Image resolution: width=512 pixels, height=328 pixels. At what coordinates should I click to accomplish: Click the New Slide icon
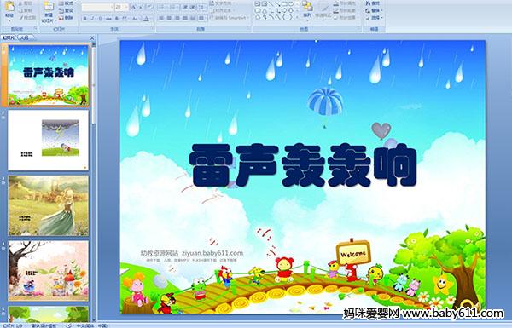(x=49, y=10)
